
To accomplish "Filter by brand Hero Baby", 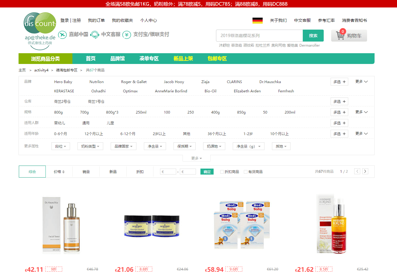I will [x=63, y=82].
